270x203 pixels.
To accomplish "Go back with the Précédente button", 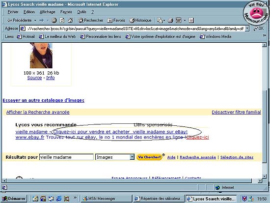I will [x=19, y=20].
